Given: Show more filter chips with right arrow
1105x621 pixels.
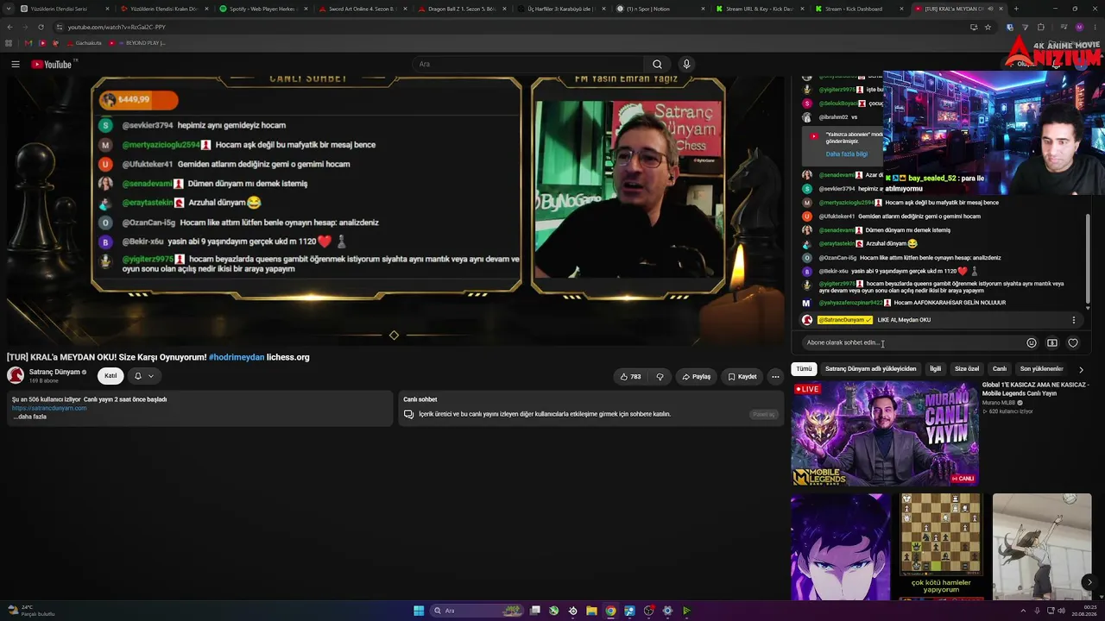Looking at the screenshot, I should 1081,369.
